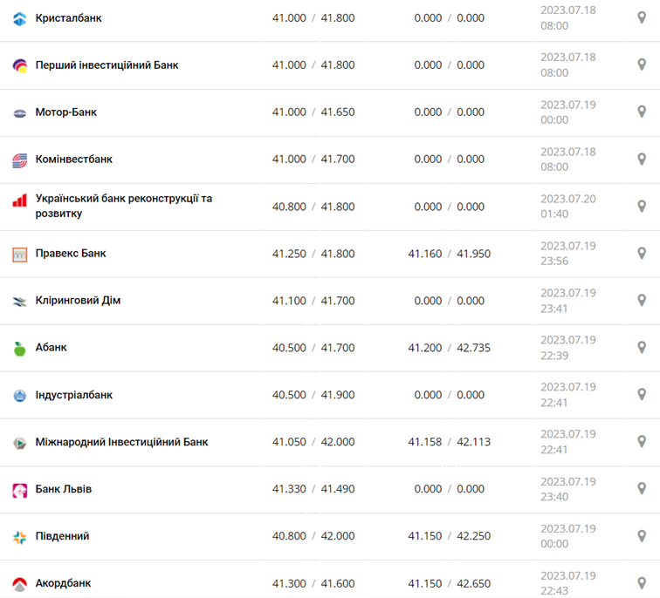The width and height of the screenshot is (660, 598).
Task: Open map location for Абанк
Action: click(642, 348)
